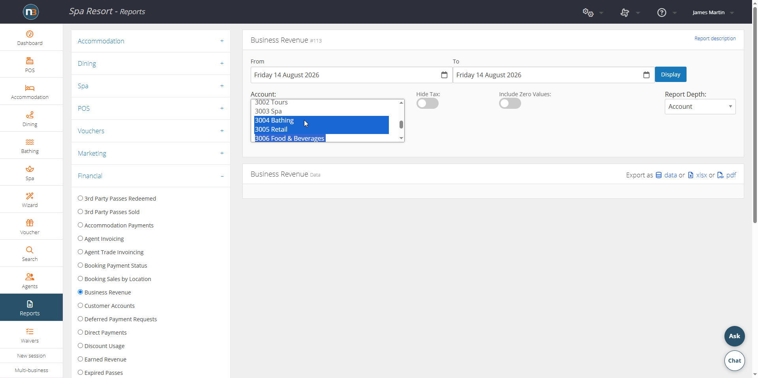758x378 pixels.
Task: Open the Search magnifier icon in sidebar
Action: coord(30,250)
